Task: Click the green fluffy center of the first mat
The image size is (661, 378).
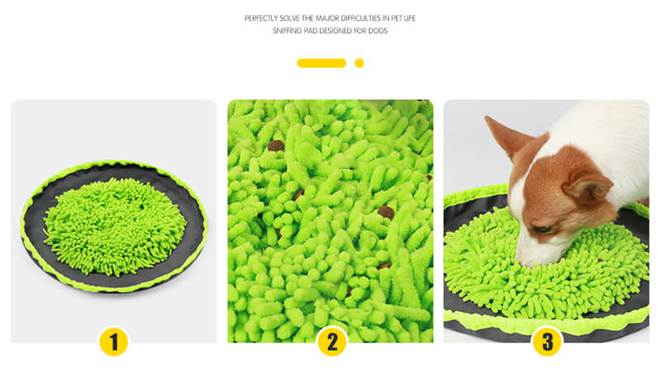Action: pos(115,225)
